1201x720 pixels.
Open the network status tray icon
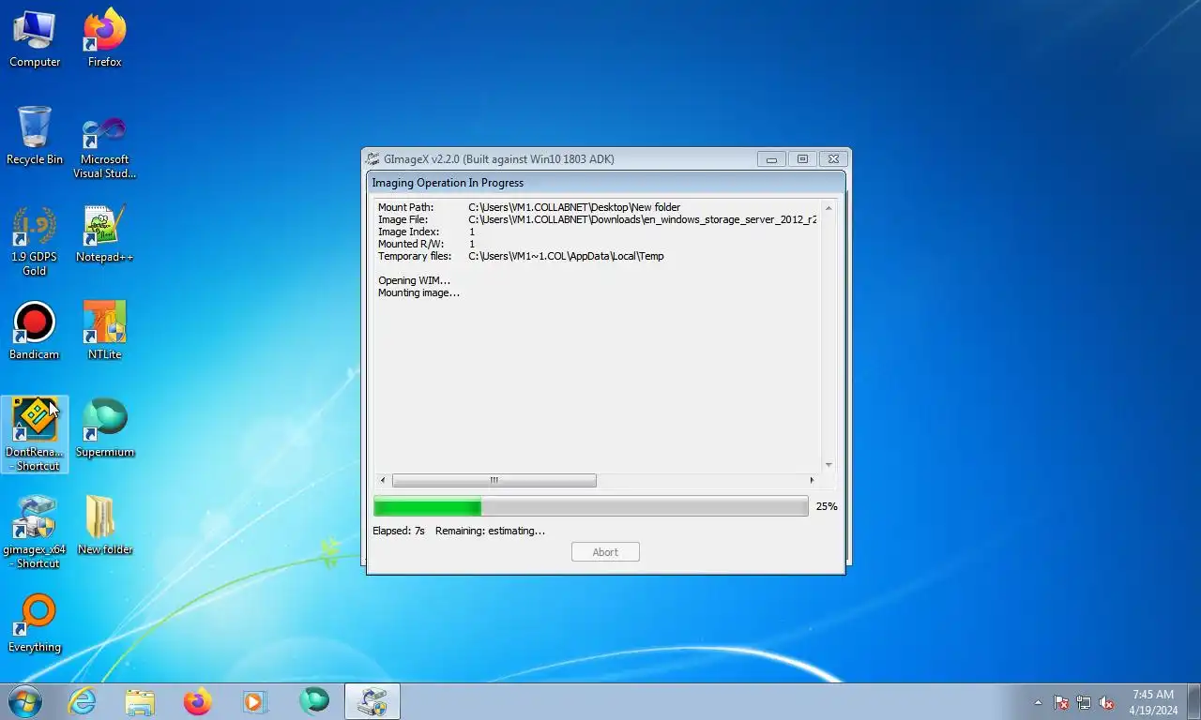[1084, 702]
